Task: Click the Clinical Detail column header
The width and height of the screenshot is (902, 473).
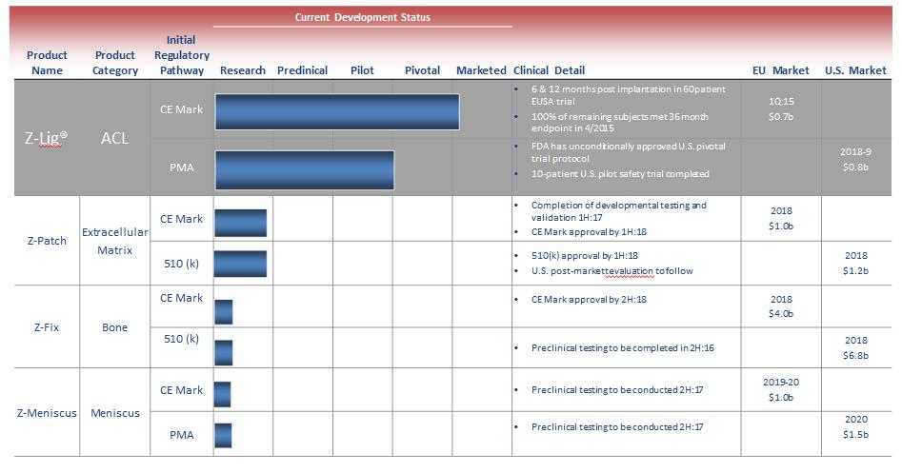Action: click(549, 70)
